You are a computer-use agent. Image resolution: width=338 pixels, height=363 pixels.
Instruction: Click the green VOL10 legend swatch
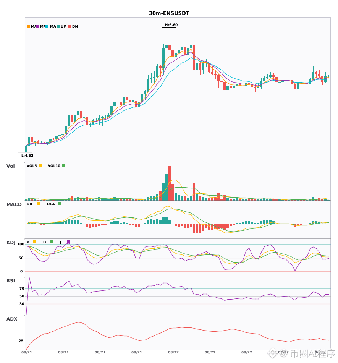[64, 165]
